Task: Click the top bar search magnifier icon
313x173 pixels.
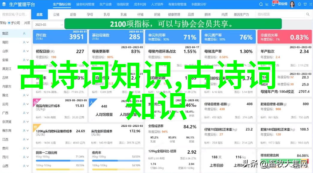Action: click(x=261, y=4)
